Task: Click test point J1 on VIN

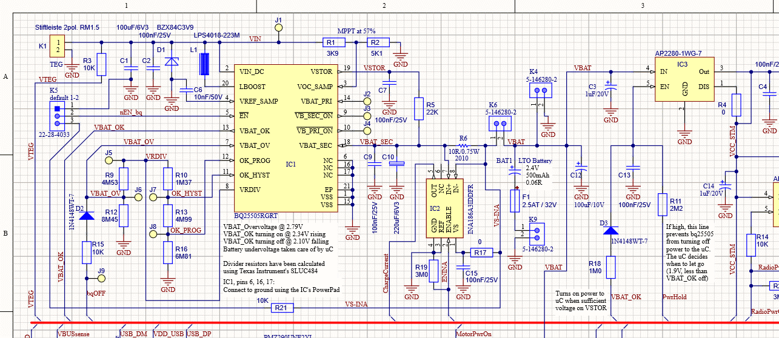Action: pos(279,27)
